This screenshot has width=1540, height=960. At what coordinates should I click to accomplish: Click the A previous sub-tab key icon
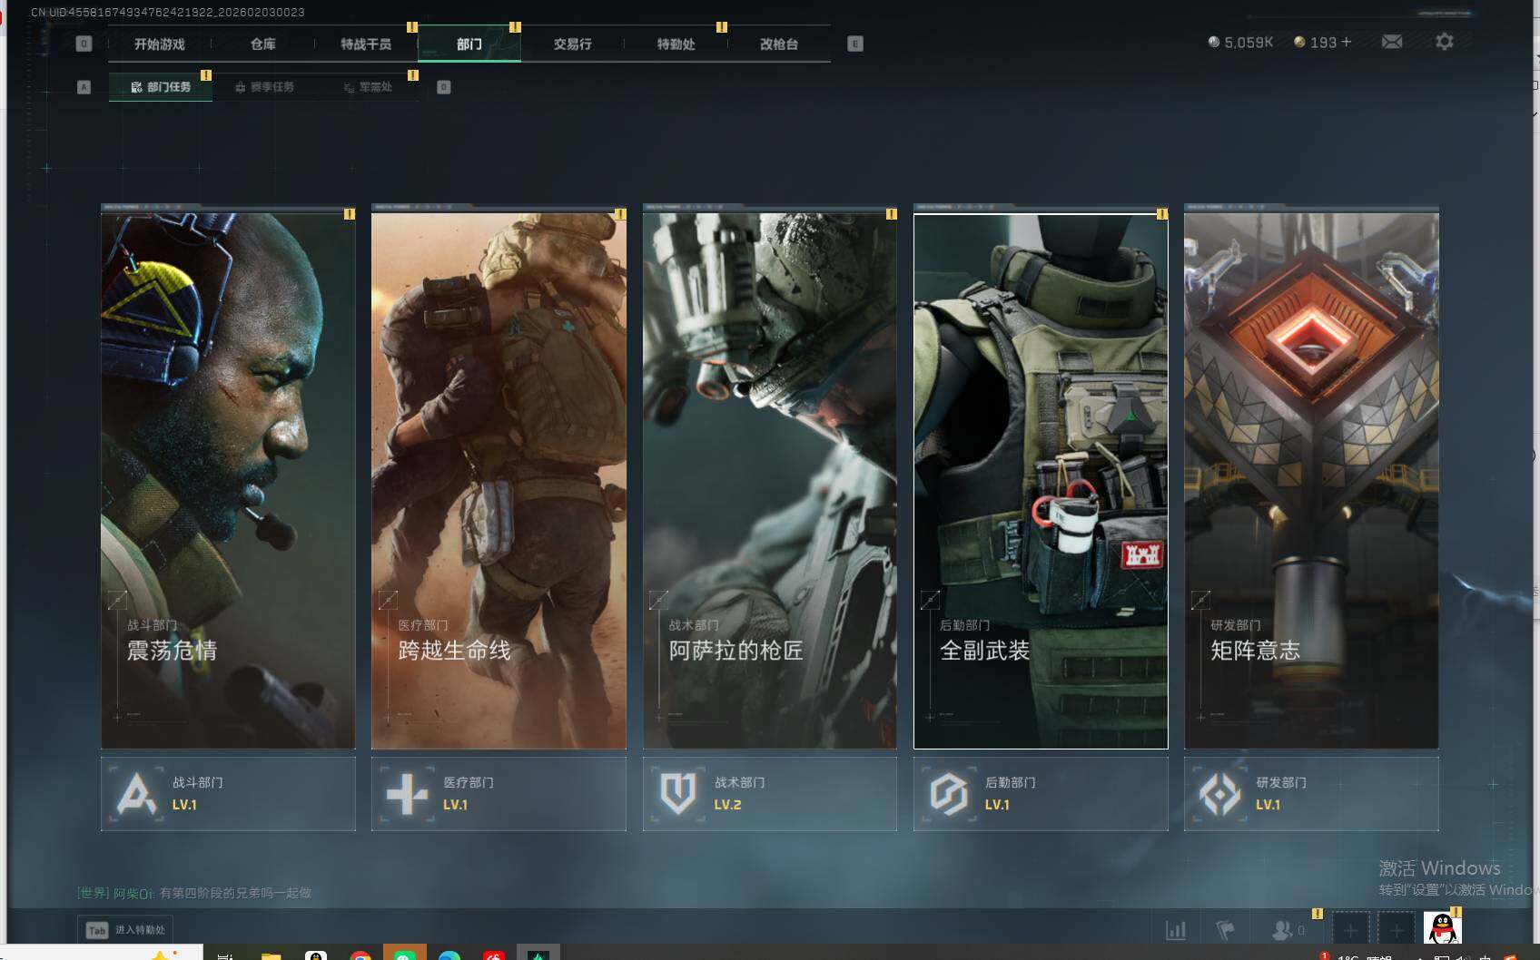[84, 87]
